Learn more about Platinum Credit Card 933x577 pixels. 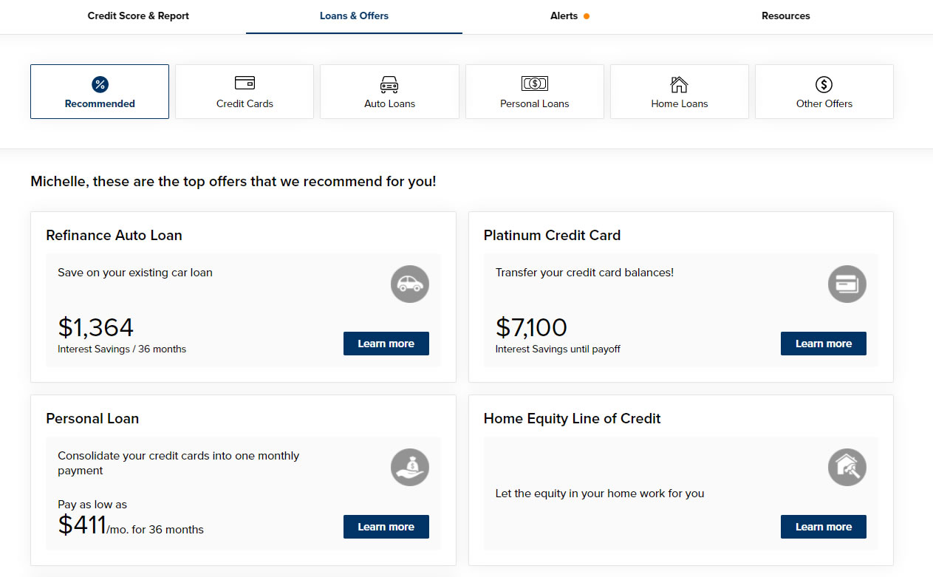(x=823, y=344)
